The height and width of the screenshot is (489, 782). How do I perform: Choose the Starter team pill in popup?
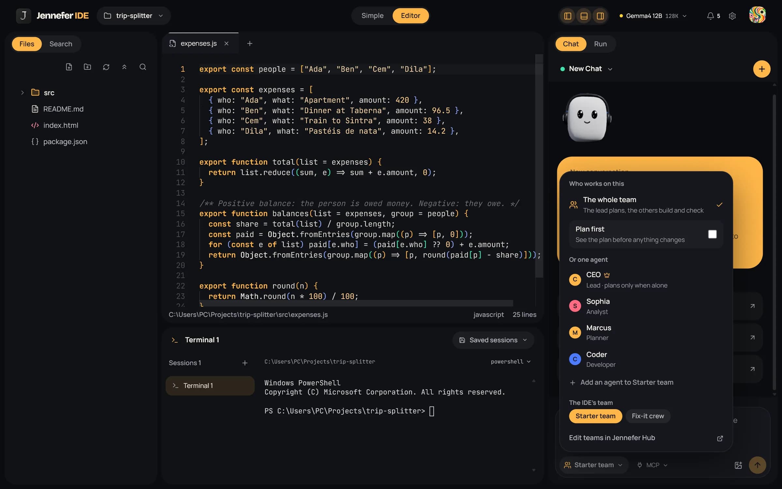(x=595, y=416)
